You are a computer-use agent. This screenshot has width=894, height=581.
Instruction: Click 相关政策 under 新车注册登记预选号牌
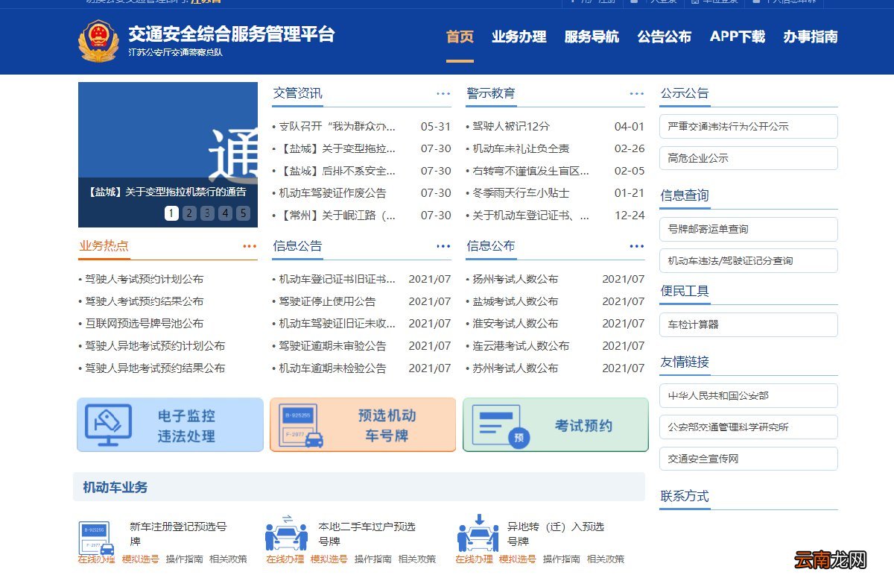tap(228, 559)
